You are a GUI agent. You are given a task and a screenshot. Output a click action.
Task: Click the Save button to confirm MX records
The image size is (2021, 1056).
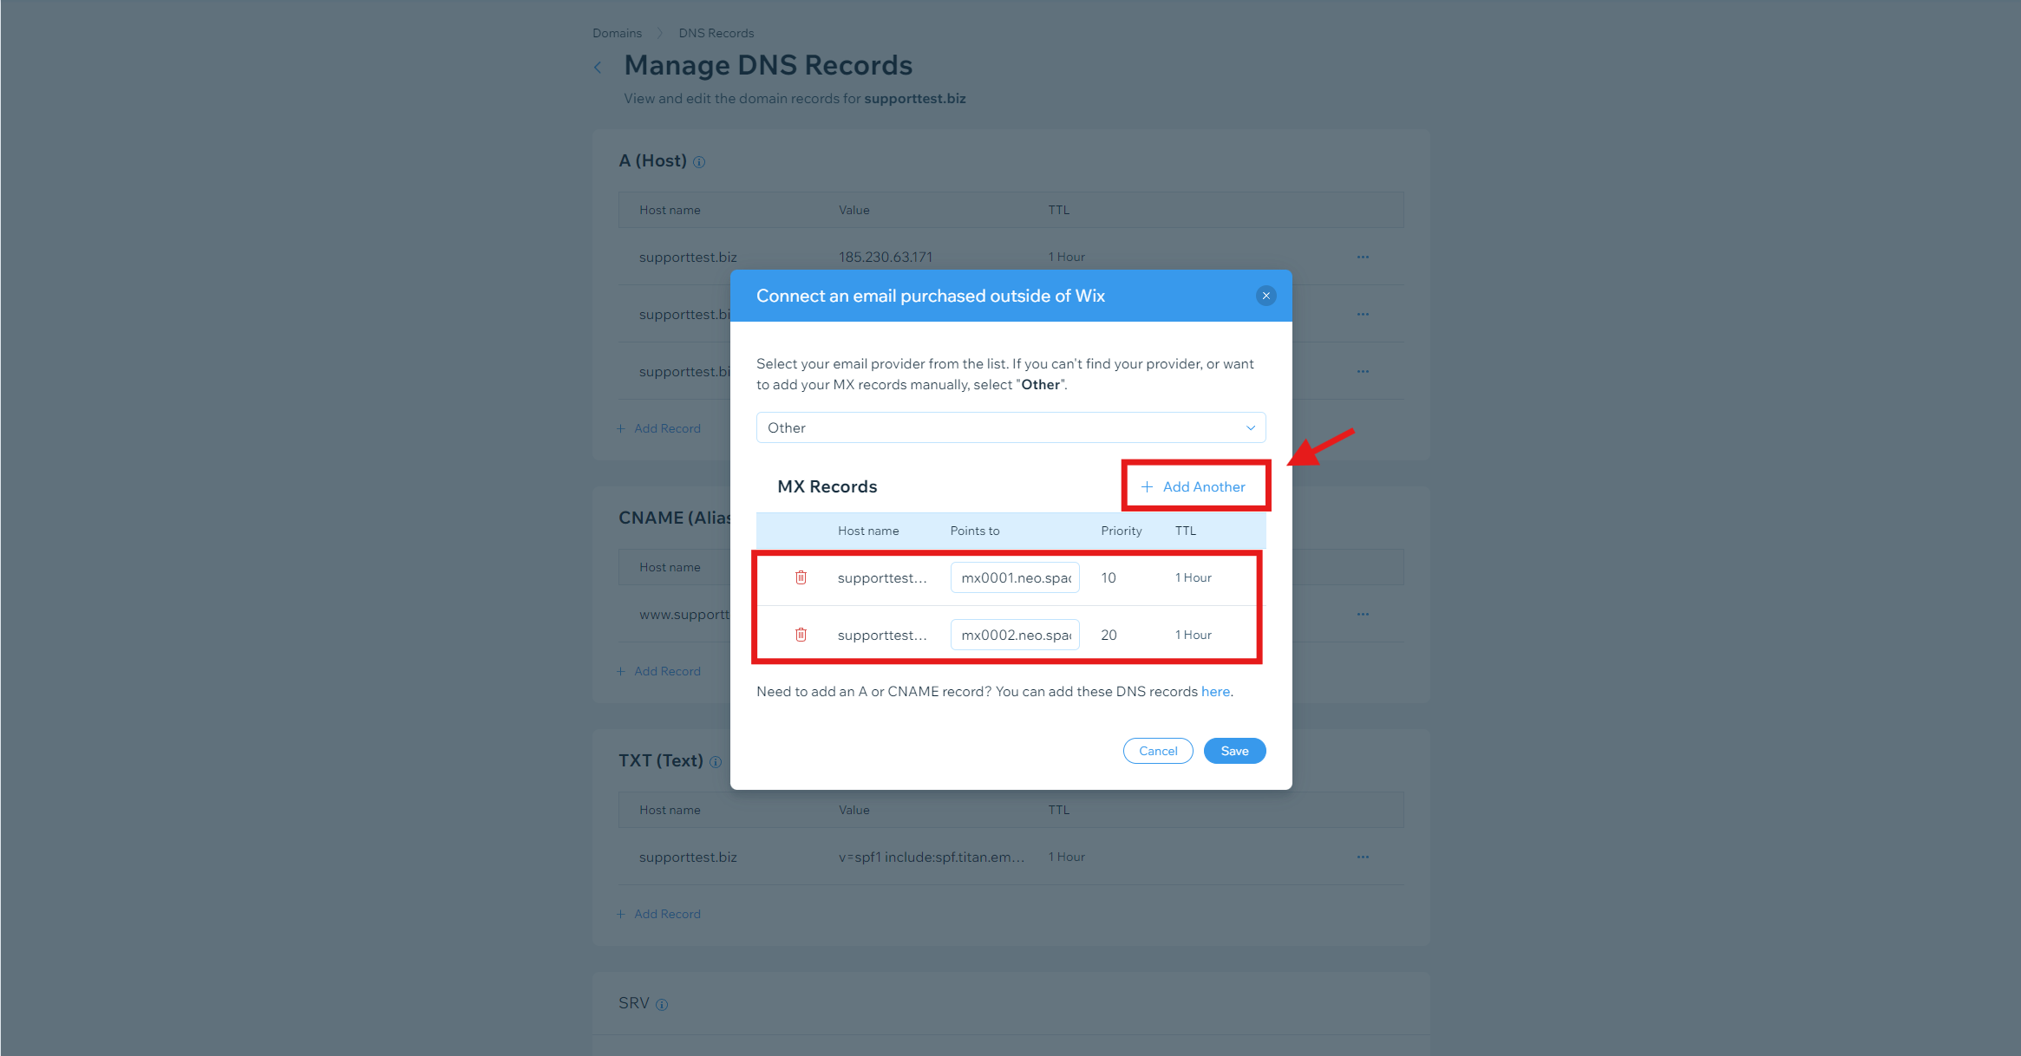(1233, 751)
